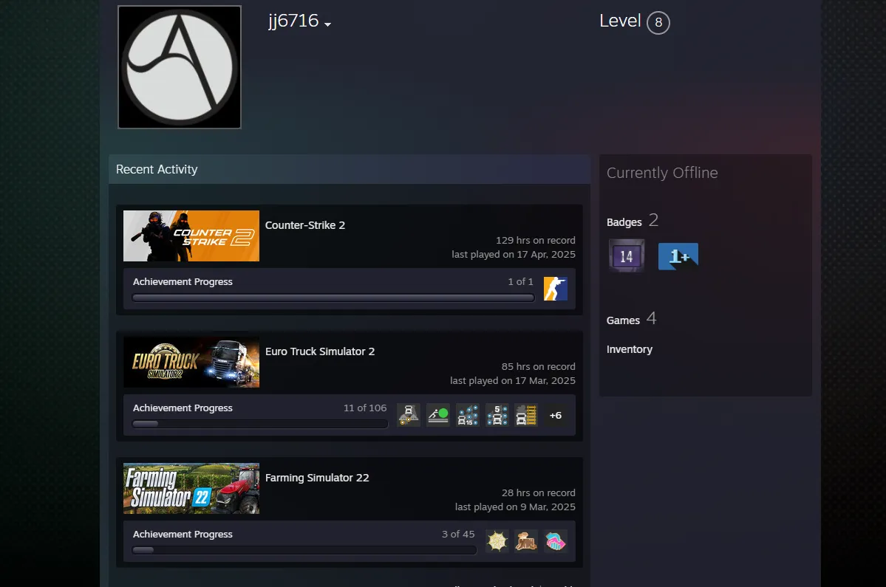Image resolution: width=886 pixels, height=587 pixels.
Task: Click the '1 of 1' achievement count
Action: point(520,281)
